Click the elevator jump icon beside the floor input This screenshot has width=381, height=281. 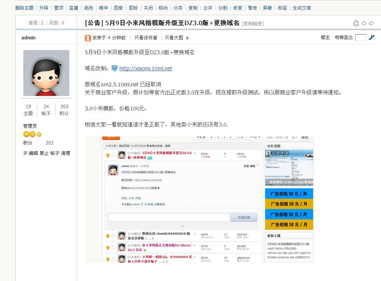[371, 37]
